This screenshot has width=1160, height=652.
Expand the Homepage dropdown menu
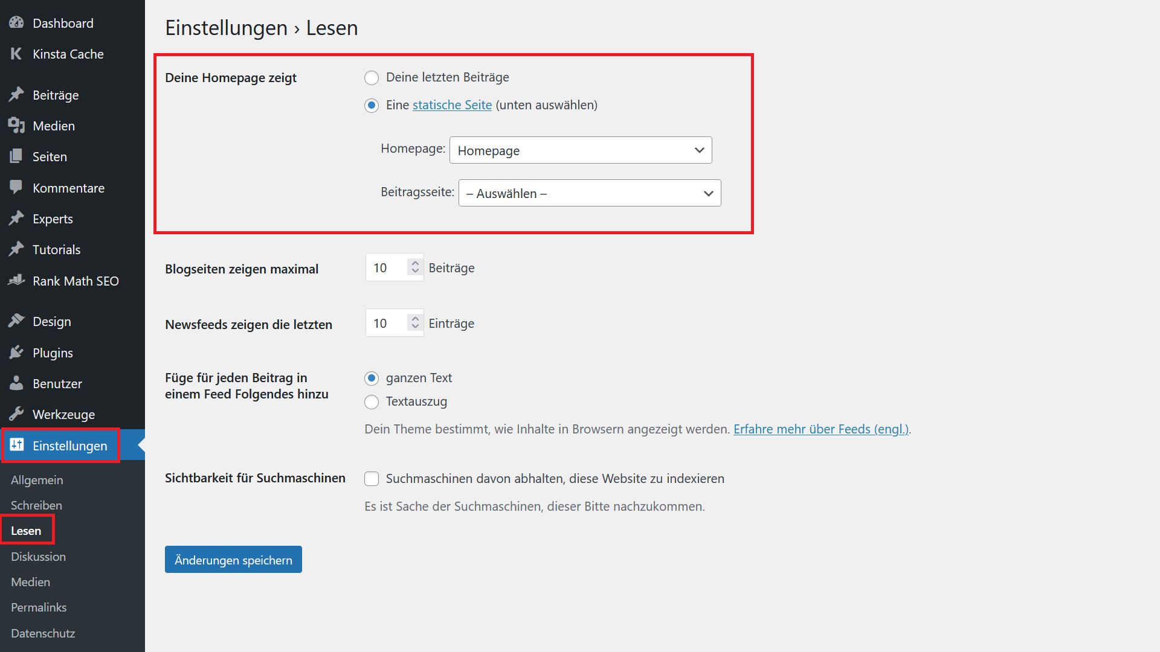579,150
